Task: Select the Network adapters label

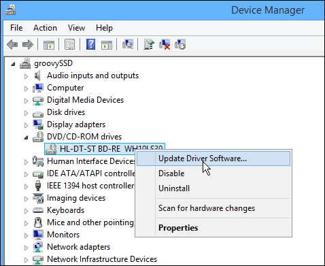Action: tap(78, 247)
